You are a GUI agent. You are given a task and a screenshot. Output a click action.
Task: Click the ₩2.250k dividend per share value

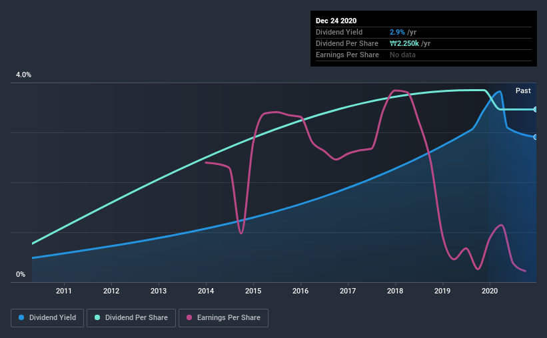click(404, 43)
